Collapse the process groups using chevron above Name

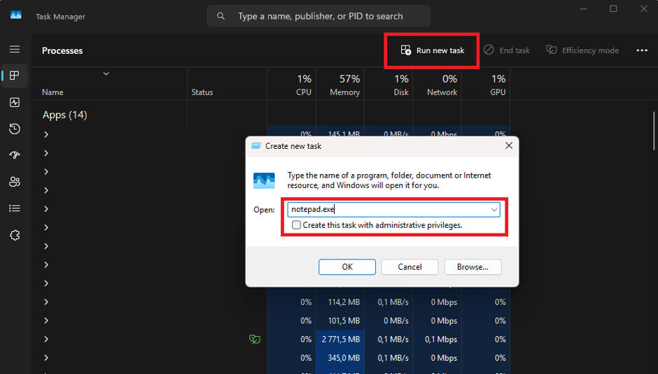point(106,74)
